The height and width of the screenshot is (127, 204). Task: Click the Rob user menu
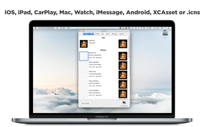tap(162, 28)
